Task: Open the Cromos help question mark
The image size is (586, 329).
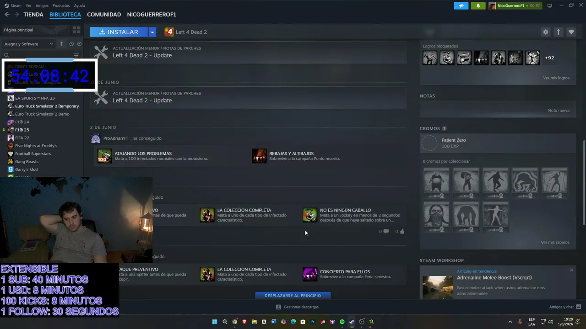Action: pyautogui.click(x=444, y=129)
